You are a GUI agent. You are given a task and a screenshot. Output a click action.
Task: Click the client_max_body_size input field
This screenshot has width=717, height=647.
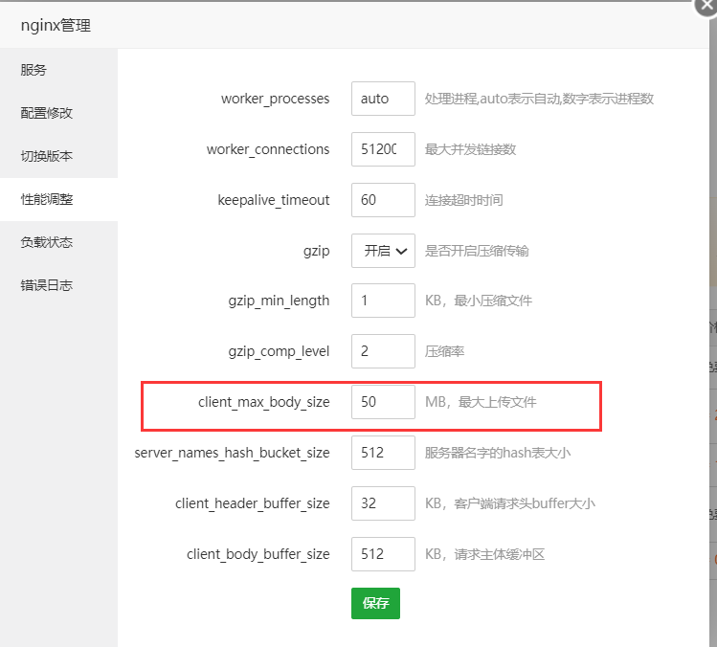[x=383, y=402]
